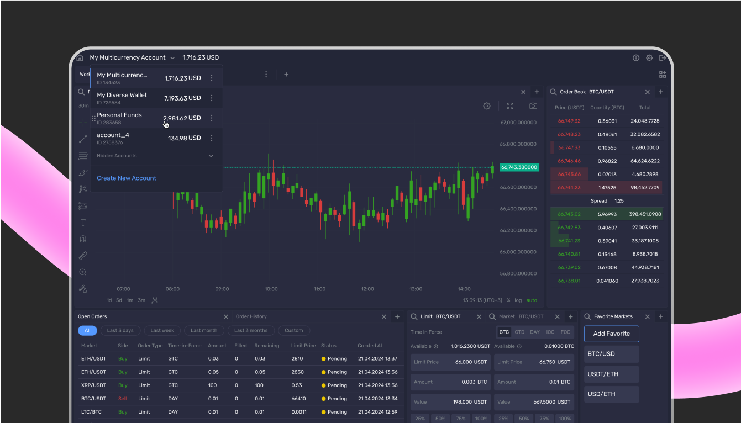This screenshot has width=741, height=423.
Task: Click the zoom-in magnifier tool
Action: click(83, 272)
